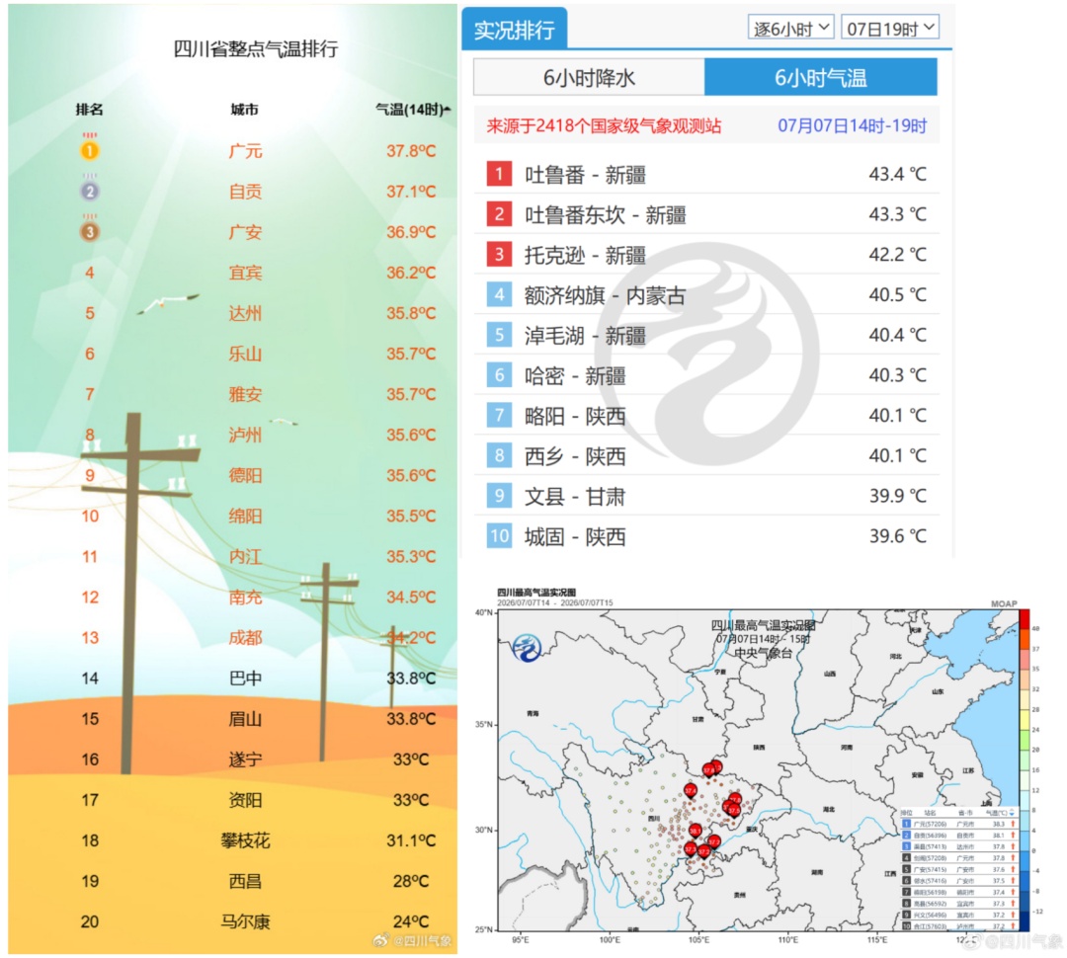Click the city name 马尔康 at rank 20
Screen dimensions: 1067x958
pyautogui.click(x=245, y=921)
